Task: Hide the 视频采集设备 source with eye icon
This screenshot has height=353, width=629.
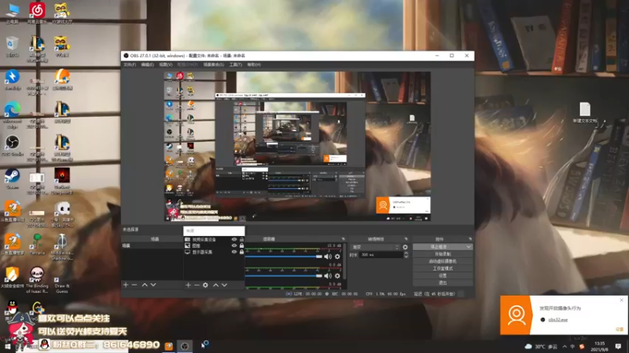Action: pyautogui.click(x=234, y=240)
